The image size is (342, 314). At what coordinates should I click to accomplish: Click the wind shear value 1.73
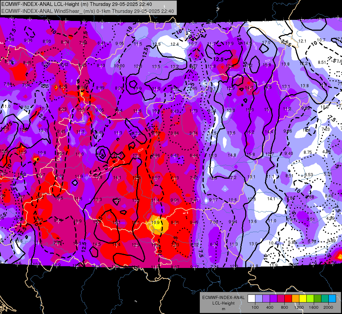194,111
